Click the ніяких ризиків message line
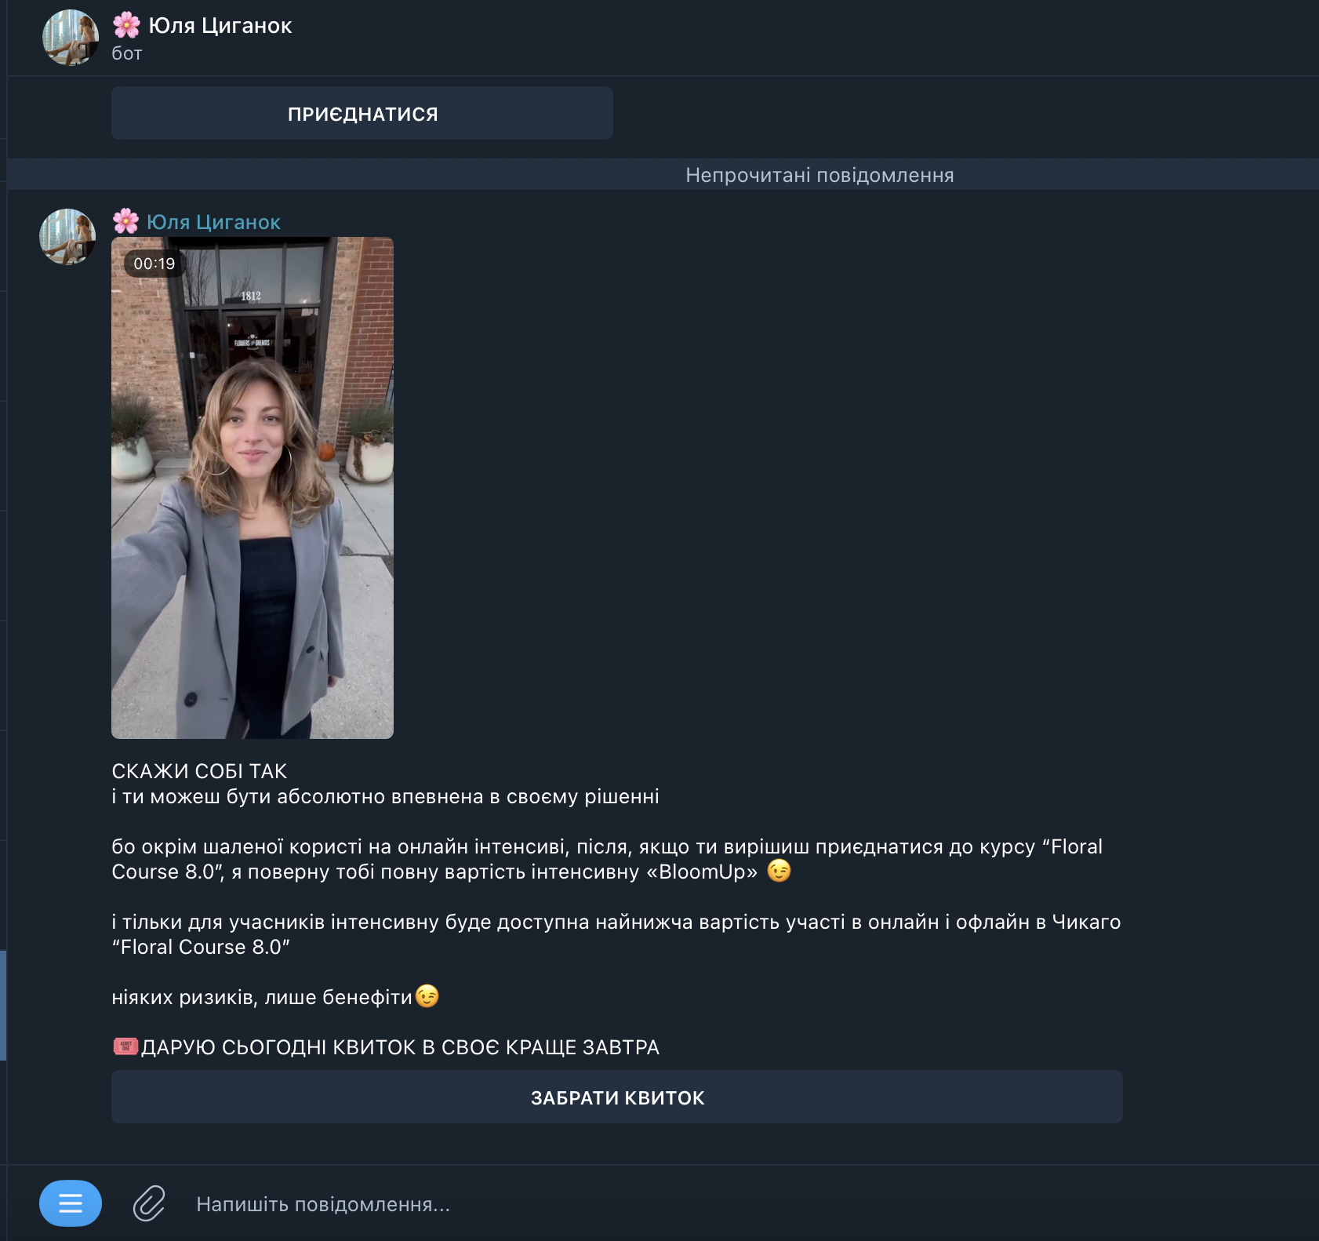1319x1241 pixels. pos(262,997)
